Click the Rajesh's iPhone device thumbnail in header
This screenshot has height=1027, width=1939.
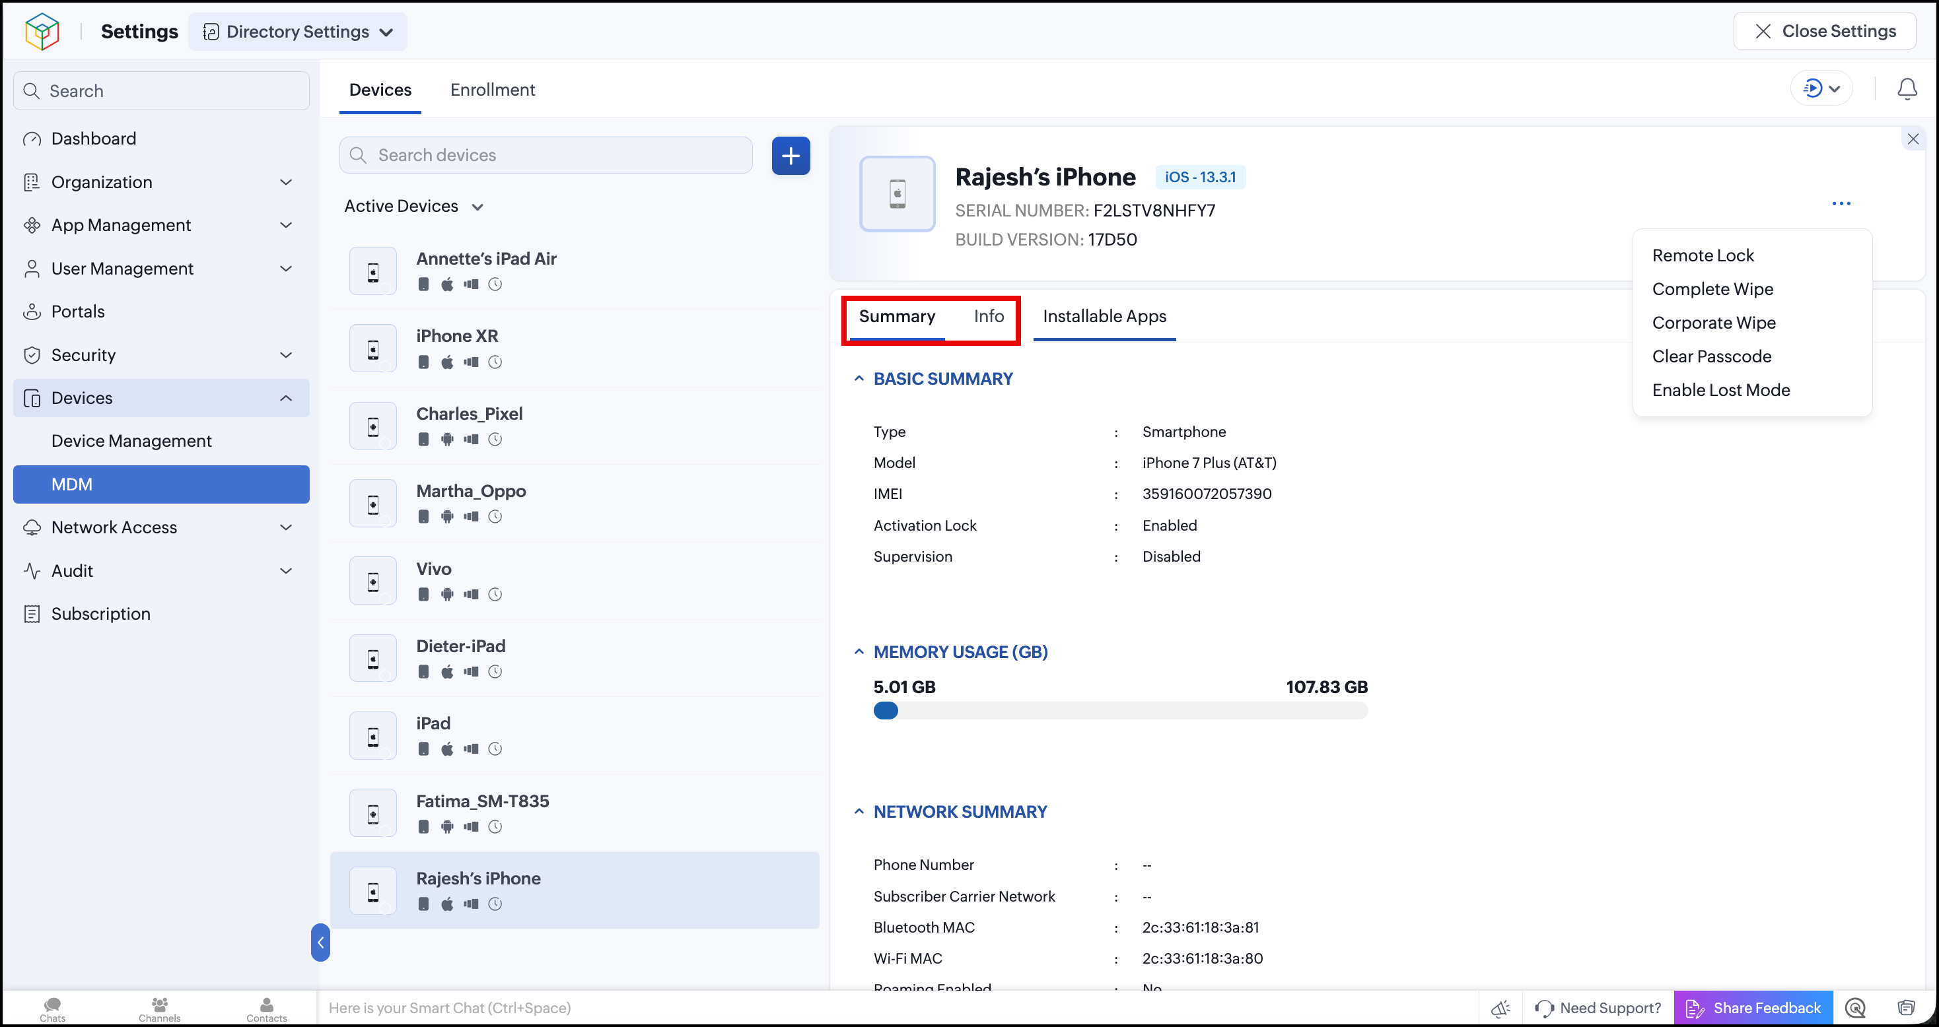[x=898, y=193]
